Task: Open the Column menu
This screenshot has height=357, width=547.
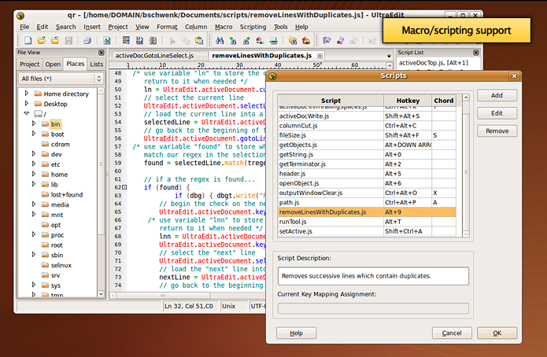Action: (196, 27)
